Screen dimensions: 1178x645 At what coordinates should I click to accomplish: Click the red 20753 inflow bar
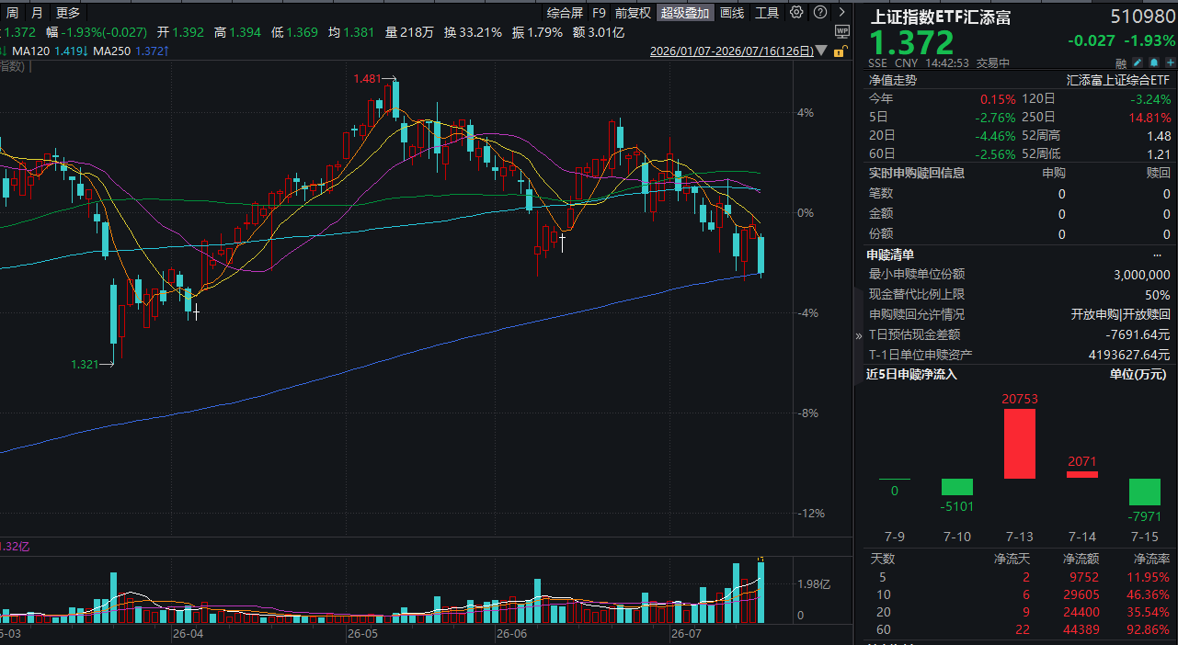(x=1020, y=444)
